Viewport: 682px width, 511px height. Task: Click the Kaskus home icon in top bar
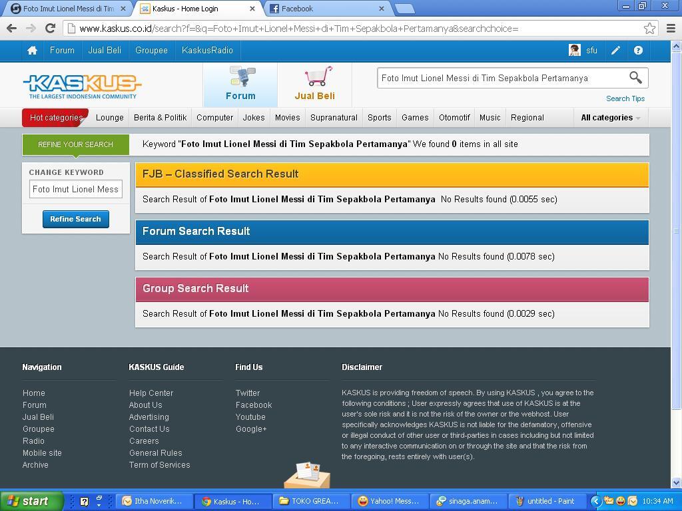pos(32,51)
